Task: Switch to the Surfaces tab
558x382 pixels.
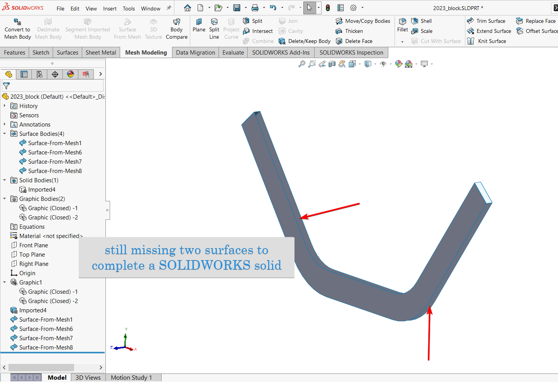Action: (67, 53)
